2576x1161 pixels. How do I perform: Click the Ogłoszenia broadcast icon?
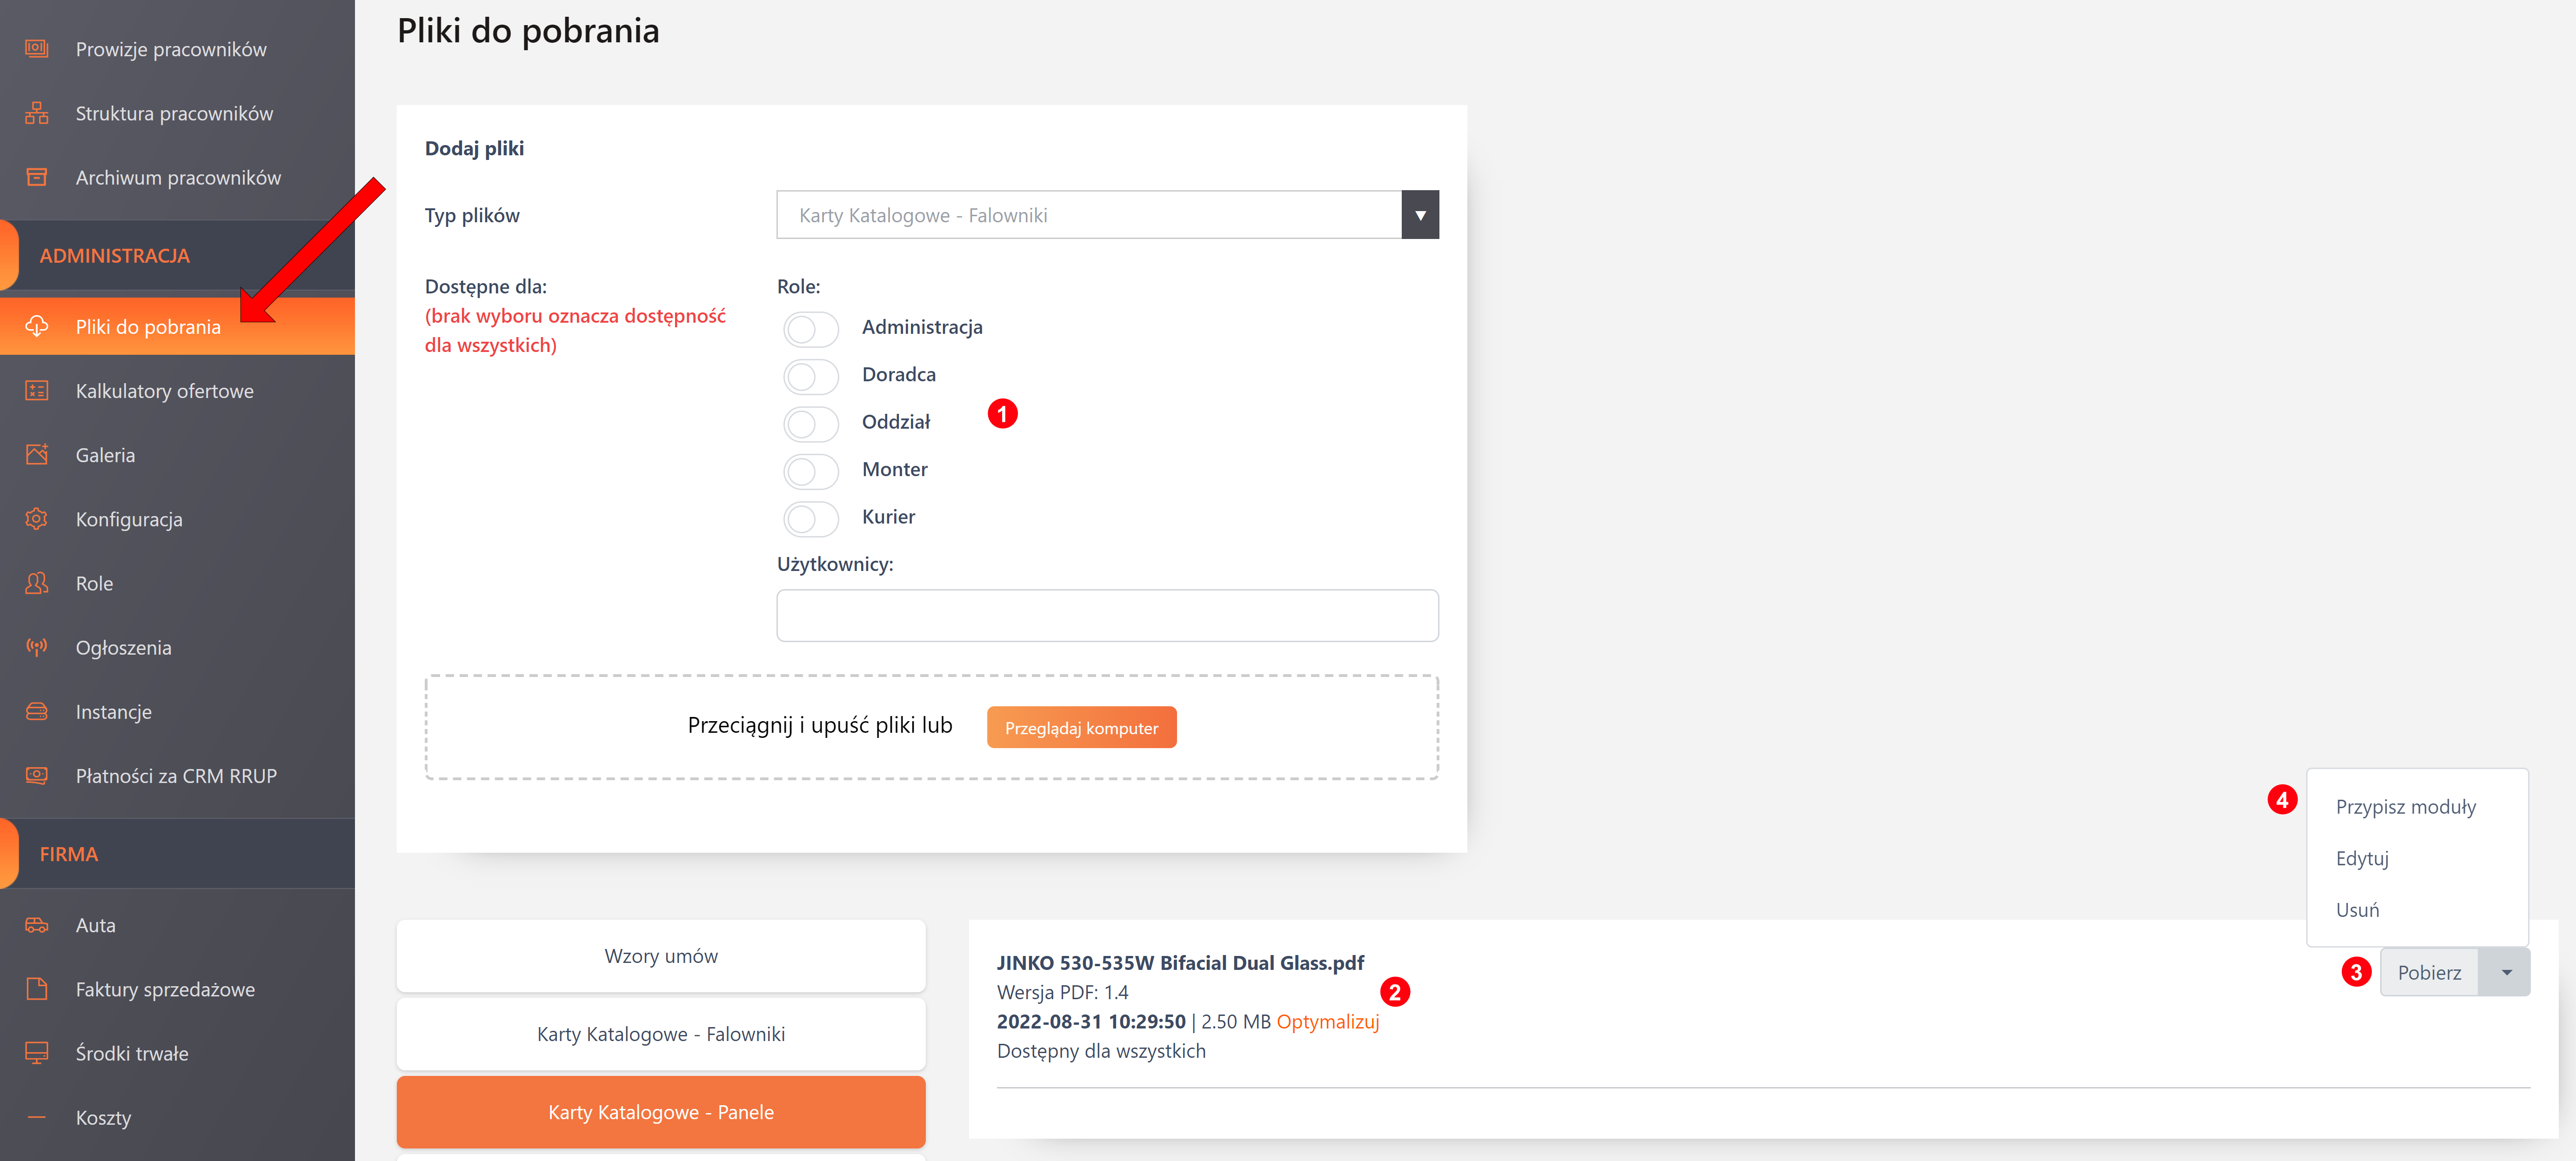tap(37, 647)
